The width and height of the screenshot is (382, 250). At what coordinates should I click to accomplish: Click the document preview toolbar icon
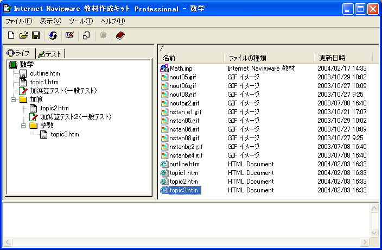point(86,36)
